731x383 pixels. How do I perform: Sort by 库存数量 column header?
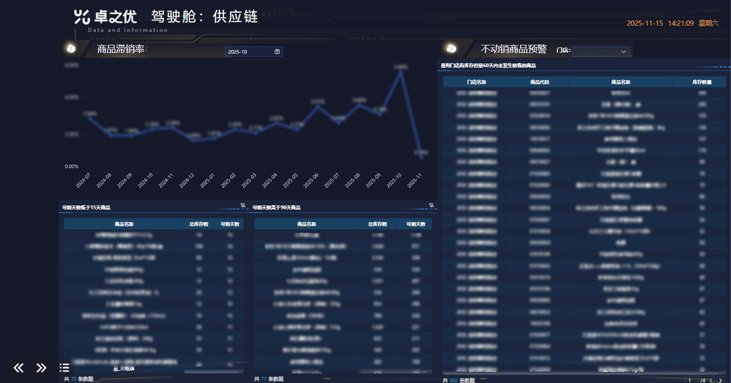tap(702, 82)
